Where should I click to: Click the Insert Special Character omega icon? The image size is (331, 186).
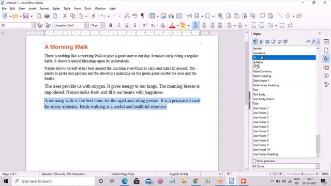[207, 16]
